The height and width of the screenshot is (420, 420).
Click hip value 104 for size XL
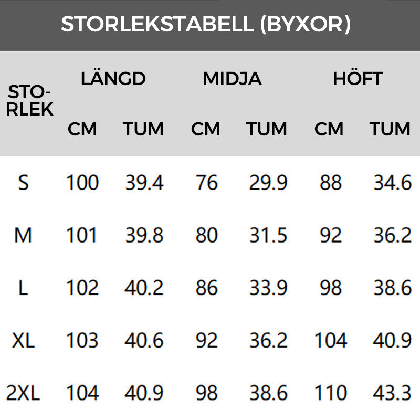[330, 341]
